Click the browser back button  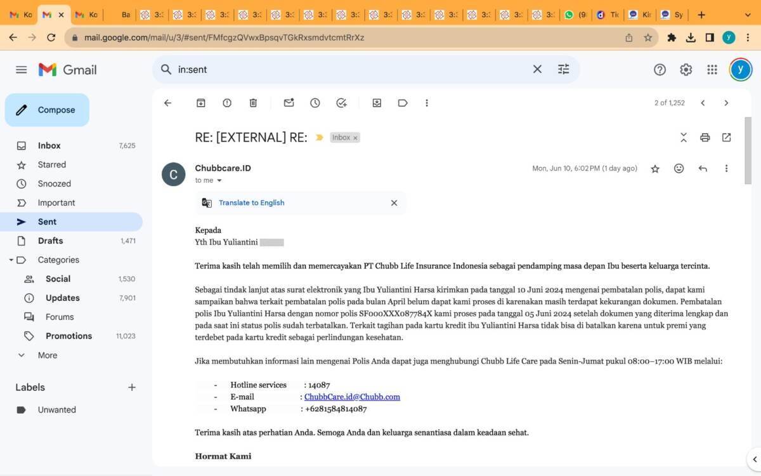pos(13,37)
